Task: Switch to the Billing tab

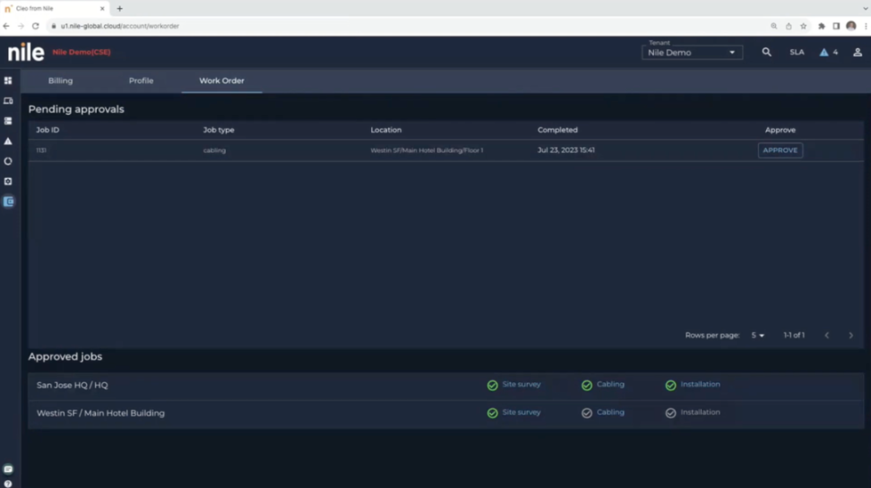Action: (60, 81)
